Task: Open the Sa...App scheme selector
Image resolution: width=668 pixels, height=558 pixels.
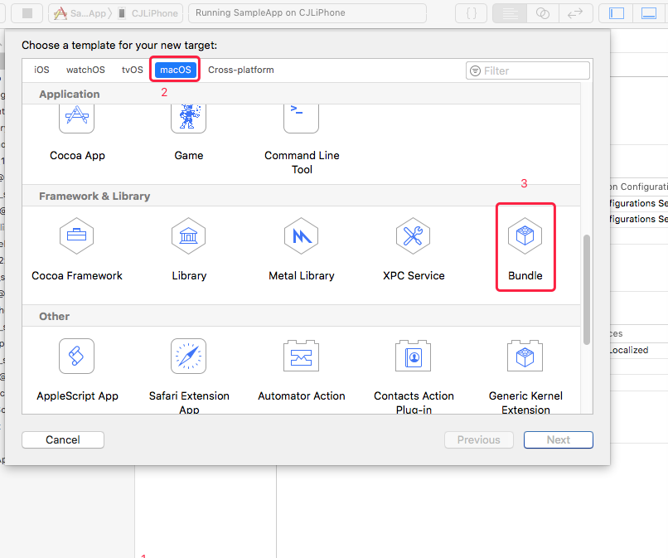Action: (80, 13)
